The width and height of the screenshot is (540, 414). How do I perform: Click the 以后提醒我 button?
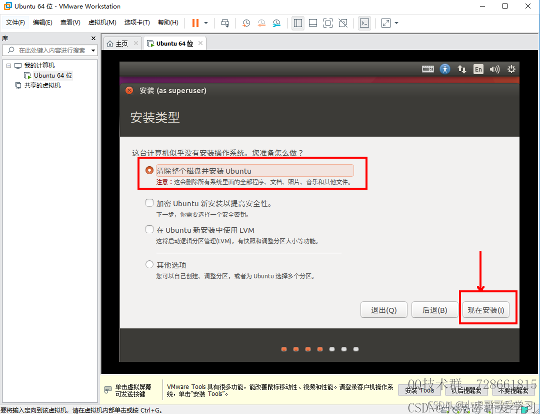(x=466, y=390)
